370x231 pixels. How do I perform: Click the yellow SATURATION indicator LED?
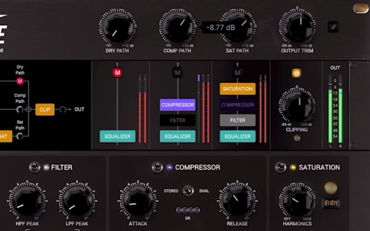(293, 167)
